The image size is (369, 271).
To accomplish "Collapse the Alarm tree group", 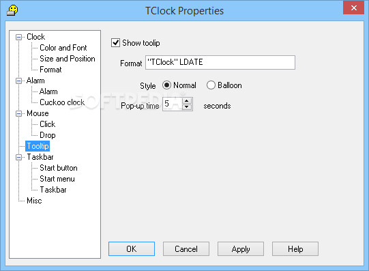I will click(18, 81).
